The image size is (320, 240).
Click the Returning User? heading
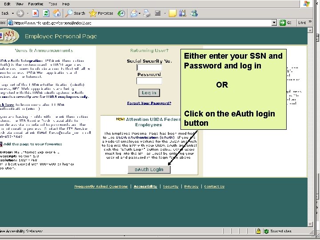pos(149,50)
